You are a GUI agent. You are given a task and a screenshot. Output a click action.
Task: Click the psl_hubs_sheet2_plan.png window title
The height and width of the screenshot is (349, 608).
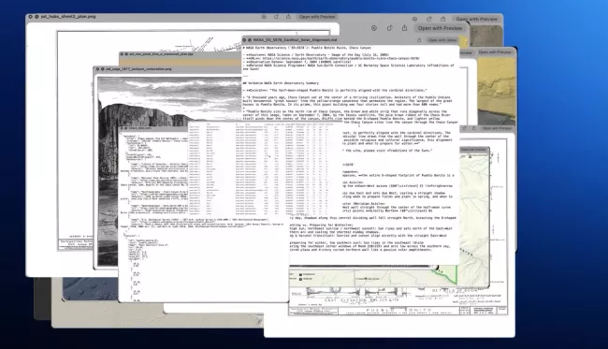(68, 17)
